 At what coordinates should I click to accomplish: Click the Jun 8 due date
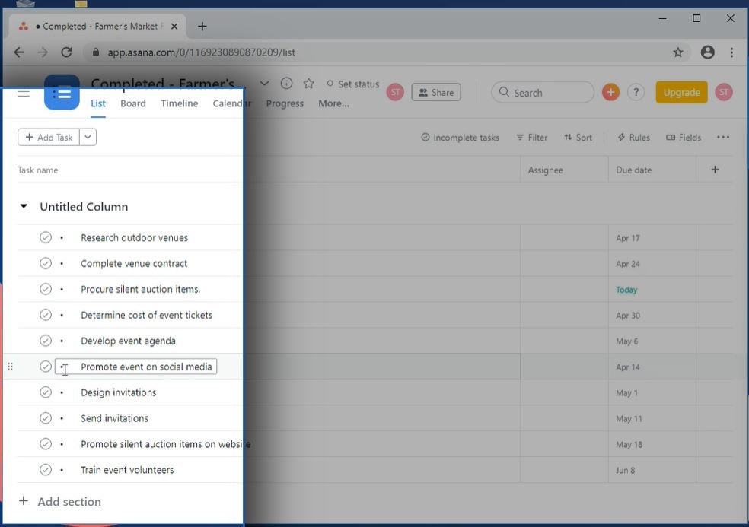625,470
